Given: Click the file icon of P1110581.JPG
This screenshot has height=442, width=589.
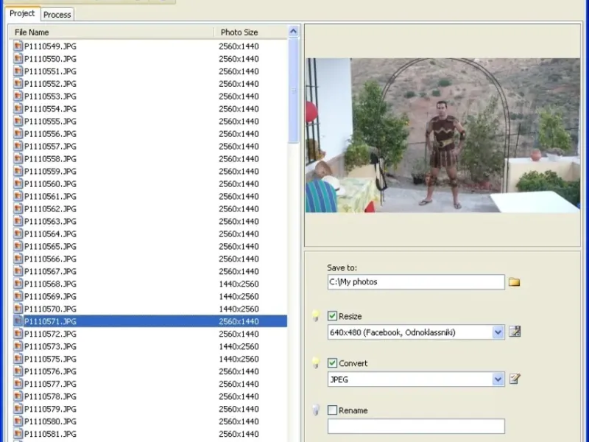Looking at the screenshot, I should tap(18, 435).
